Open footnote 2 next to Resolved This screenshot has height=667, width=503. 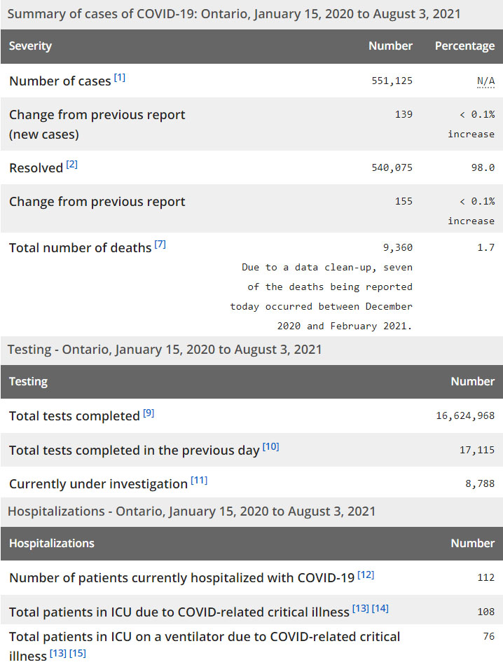tap(72, 165)
